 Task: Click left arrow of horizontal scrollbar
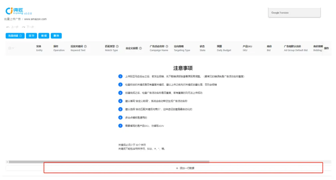(x=7, y=162)
